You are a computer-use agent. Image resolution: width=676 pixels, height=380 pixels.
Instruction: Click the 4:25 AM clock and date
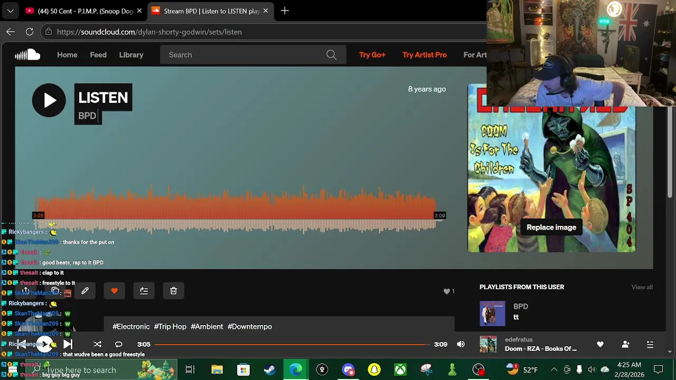point(628,370)
